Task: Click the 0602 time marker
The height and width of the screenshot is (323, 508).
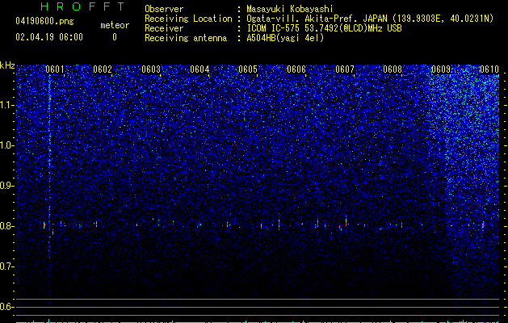Action: (103, 69)
